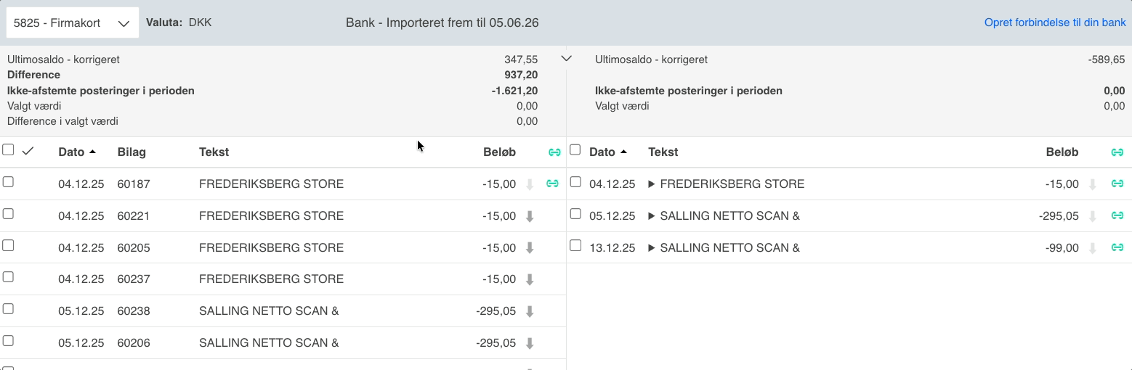Viewport: 1132px width, 370px height.
Task: Click the down arrow on bilag 60187 row
Action: pyautogui.click(x=530, y=184)
